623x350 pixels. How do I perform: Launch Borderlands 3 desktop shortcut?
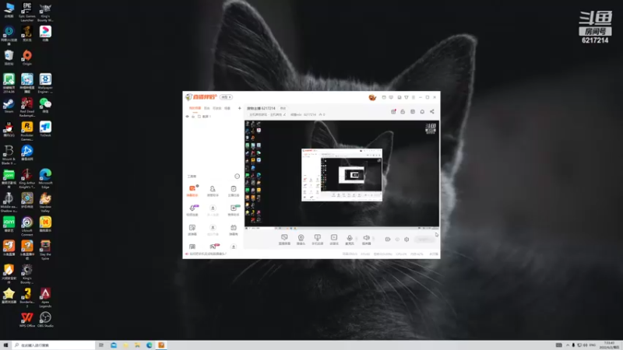(x=27, y=298)
